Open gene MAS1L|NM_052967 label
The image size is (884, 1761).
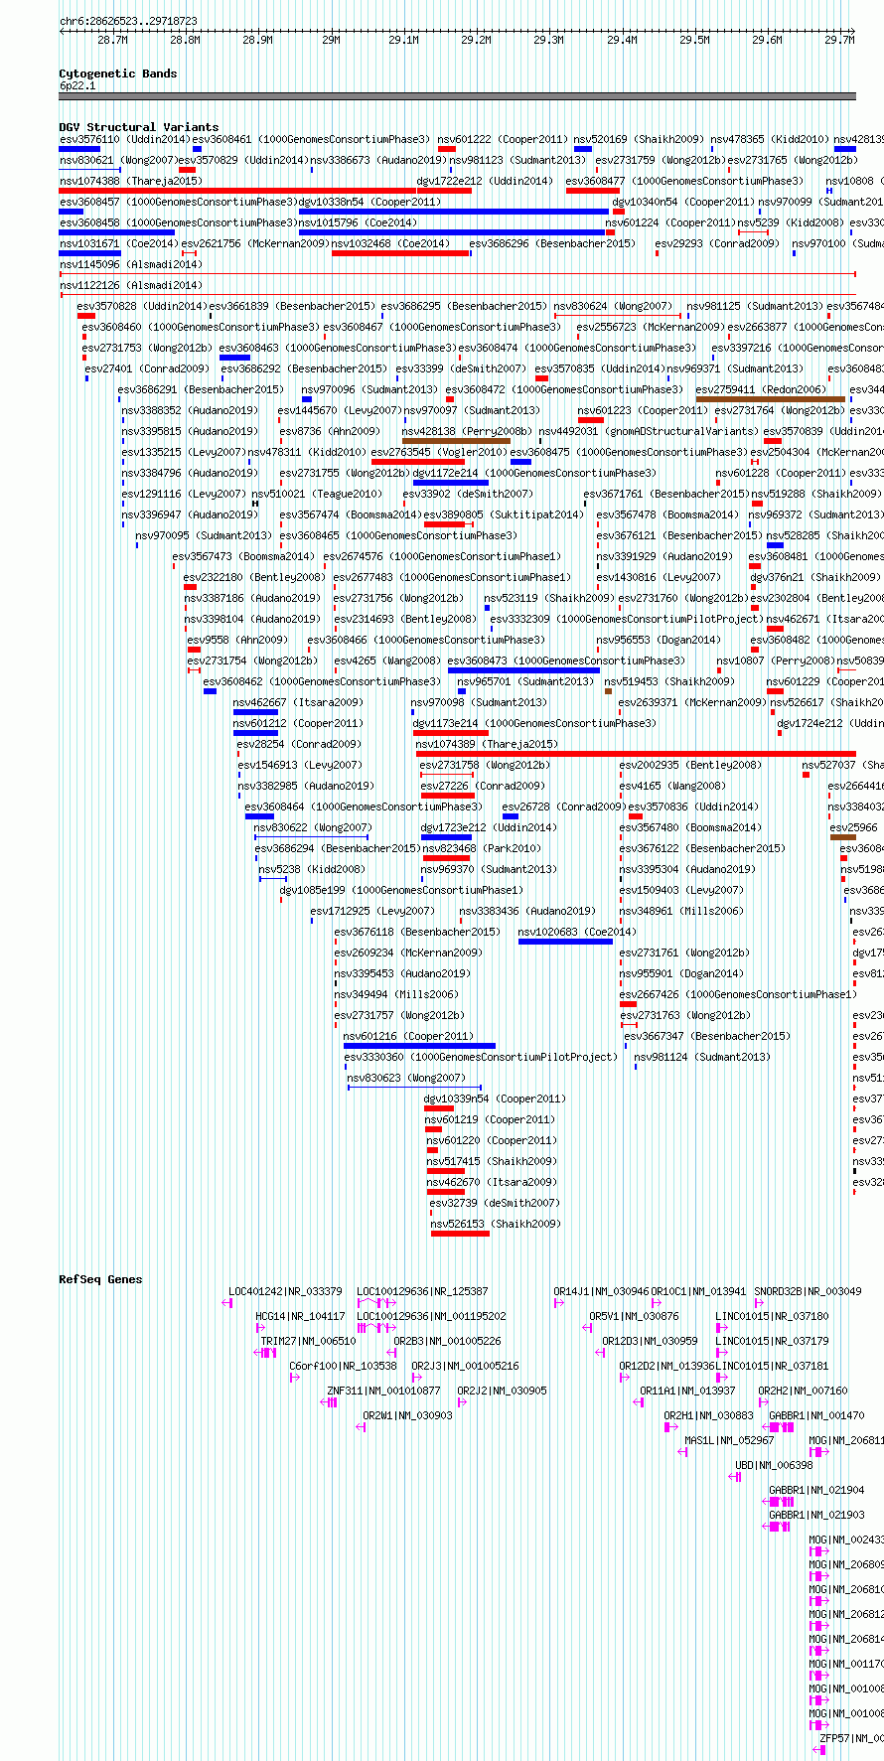click(729, 1440)
